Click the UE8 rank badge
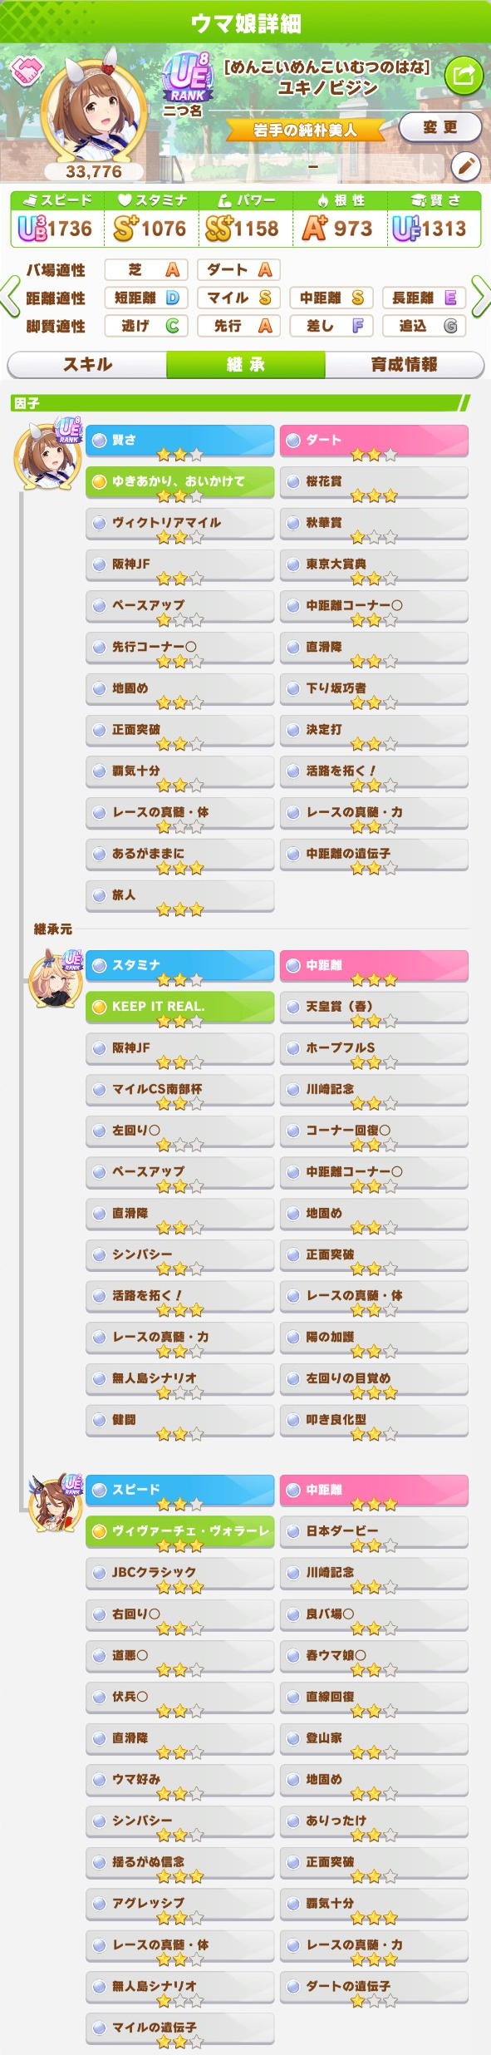 pyautogui.click(x=189, y=78)
